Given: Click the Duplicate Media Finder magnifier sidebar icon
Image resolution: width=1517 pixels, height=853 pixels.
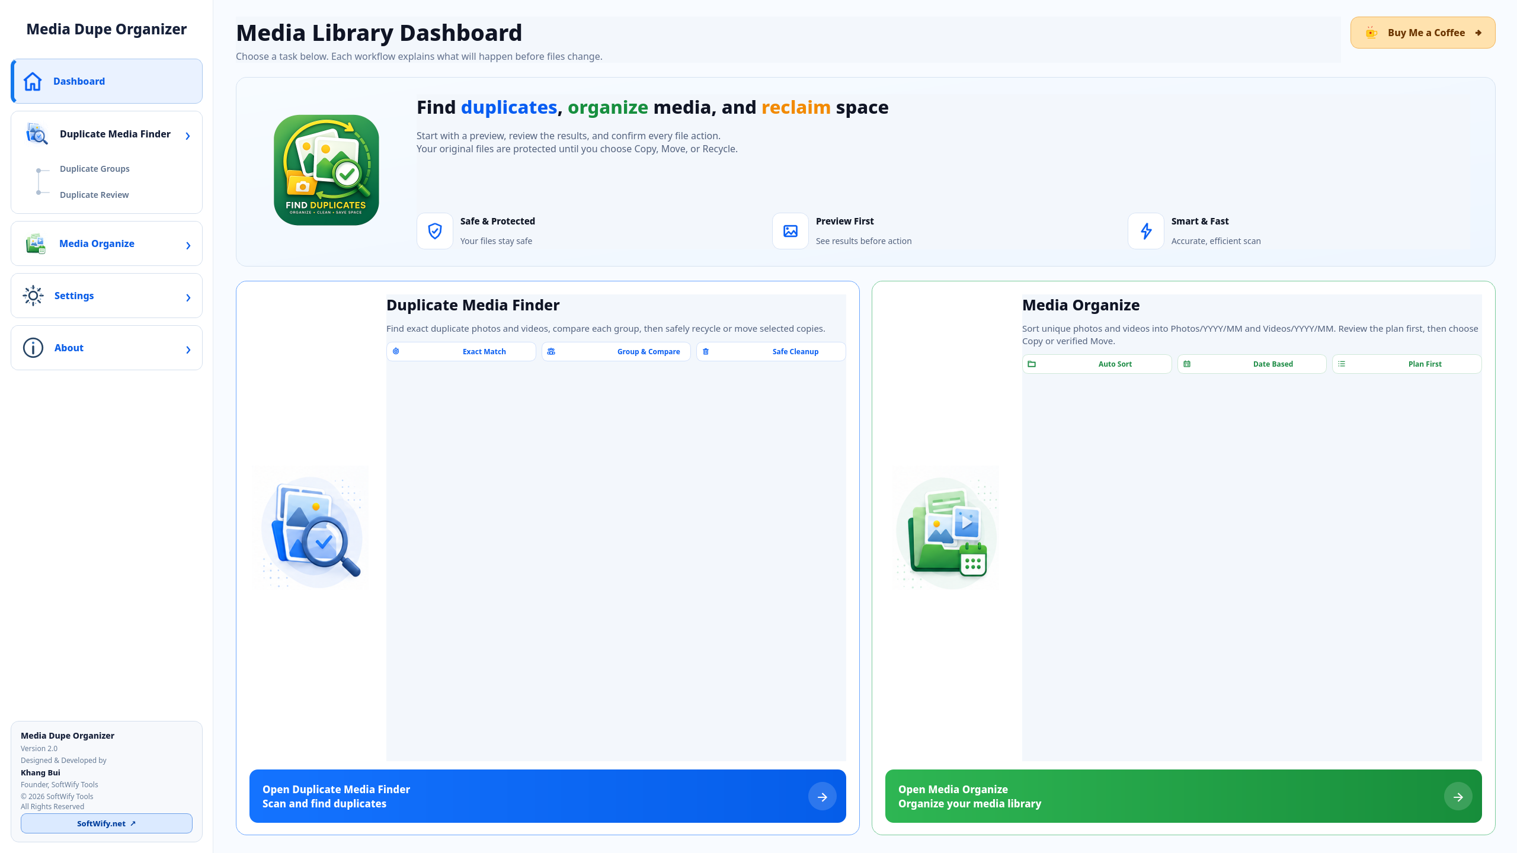Looking at the screenshot, I should coord(36,134).
